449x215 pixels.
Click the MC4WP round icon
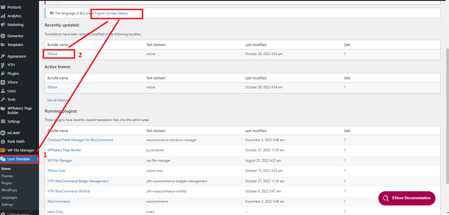pos(3,133)
